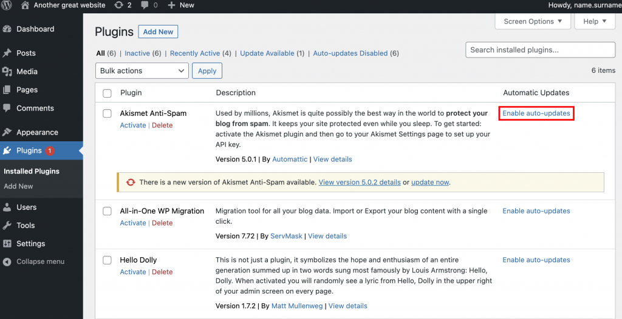
Task: Click the Add New button beside Plugins
Action: tap(158, 32)
